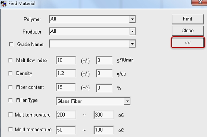Expand the Producer dropdown

pos(132,31)
